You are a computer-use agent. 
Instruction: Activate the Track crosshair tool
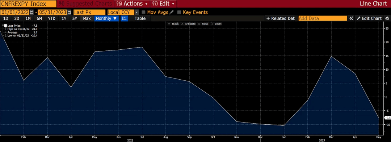[x=173, y=24]
